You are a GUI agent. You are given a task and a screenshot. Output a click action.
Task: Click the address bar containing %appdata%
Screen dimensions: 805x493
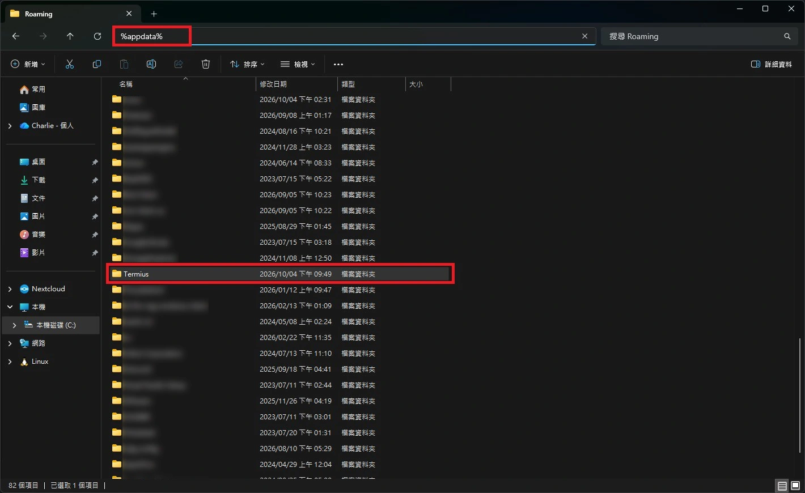(354, 36)
